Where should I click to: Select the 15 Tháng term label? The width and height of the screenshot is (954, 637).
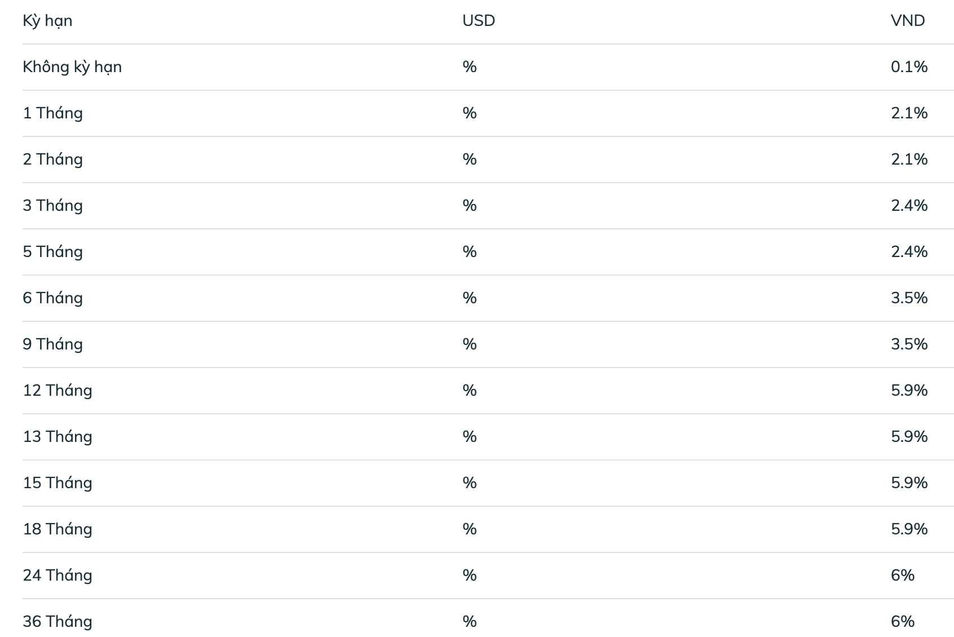click(x=58, y=483)
